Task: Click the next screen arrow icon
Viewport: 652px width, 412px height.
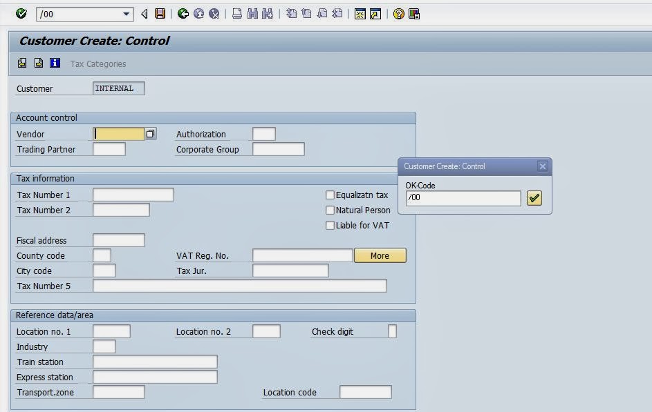Action: tap(38, 63)
